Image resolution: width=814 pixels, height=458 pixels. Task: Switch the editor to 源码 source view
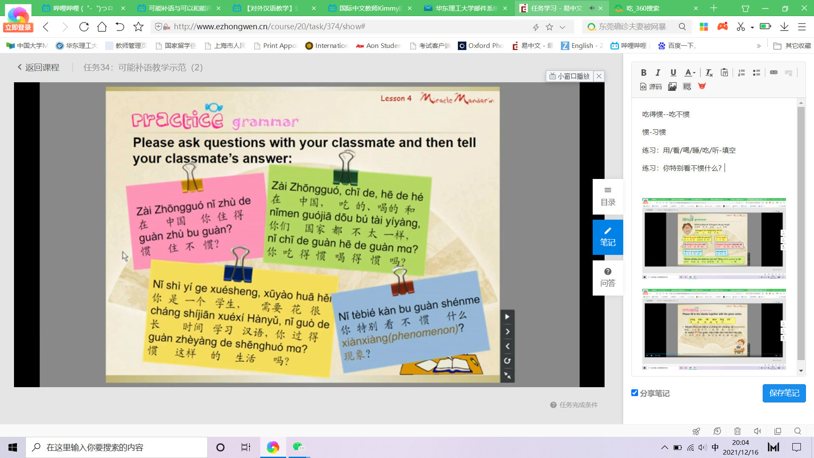651,87
